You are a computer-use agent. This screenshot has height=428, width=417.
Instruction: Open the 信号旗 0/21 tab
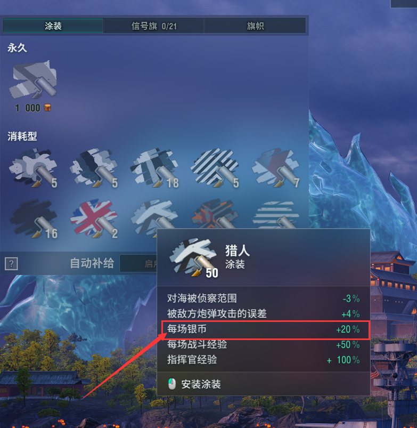tap(154, 26)
